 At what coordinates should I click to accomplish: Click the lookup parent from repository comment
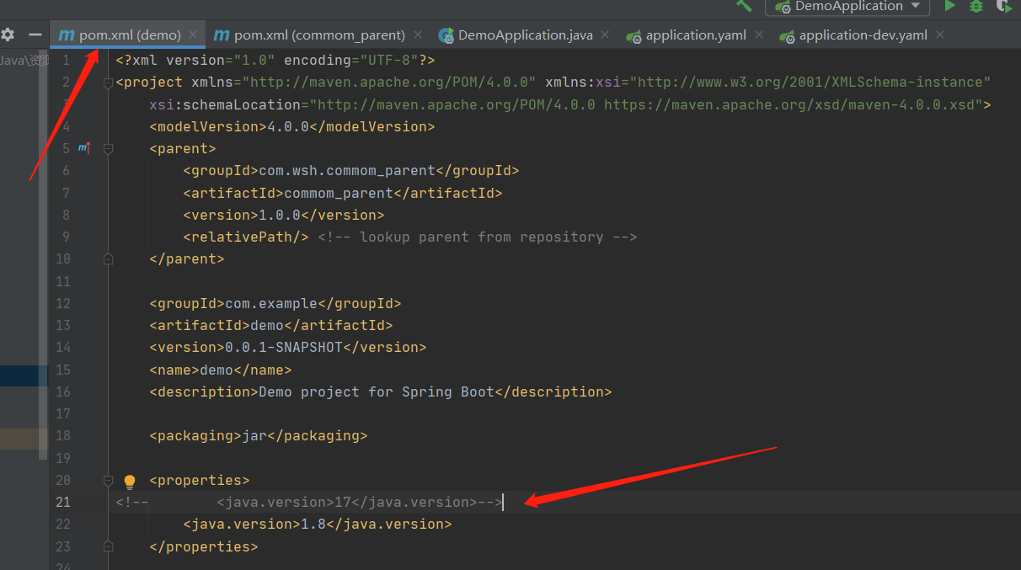[x=477, y=237]
